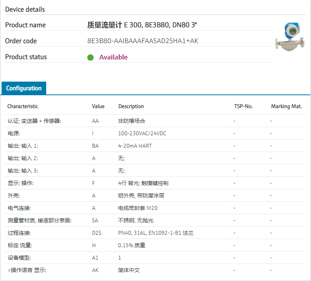This screenshot has width=311, height=281.
Task: Click the AK display language value
Action: (95, 270)
